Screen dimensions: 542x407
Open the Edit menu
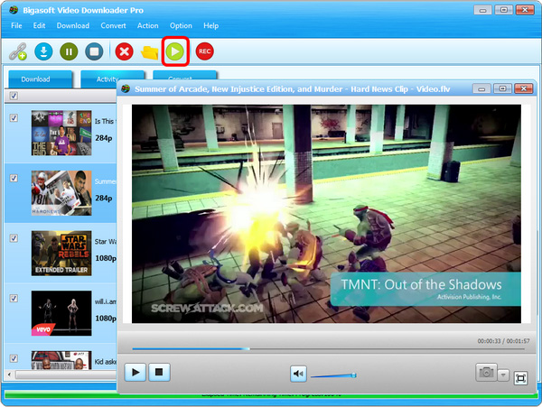(39, 25)
